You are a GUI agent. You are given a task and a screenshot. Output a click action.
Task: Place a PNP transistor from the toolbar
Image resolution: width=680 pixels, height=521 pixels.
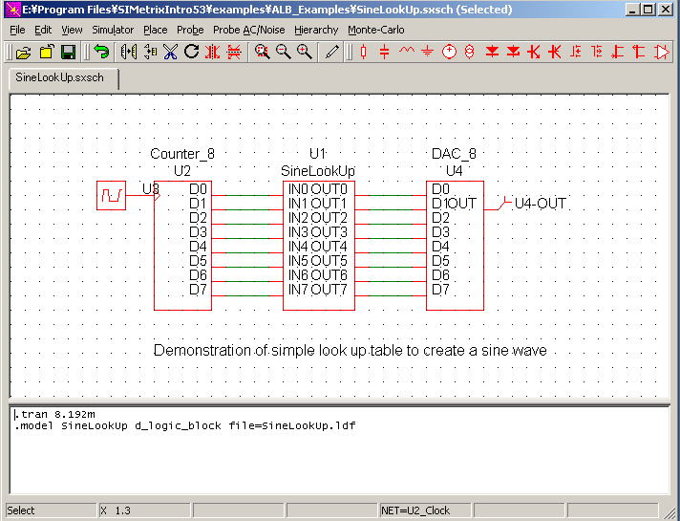click(x=555, y=52)
